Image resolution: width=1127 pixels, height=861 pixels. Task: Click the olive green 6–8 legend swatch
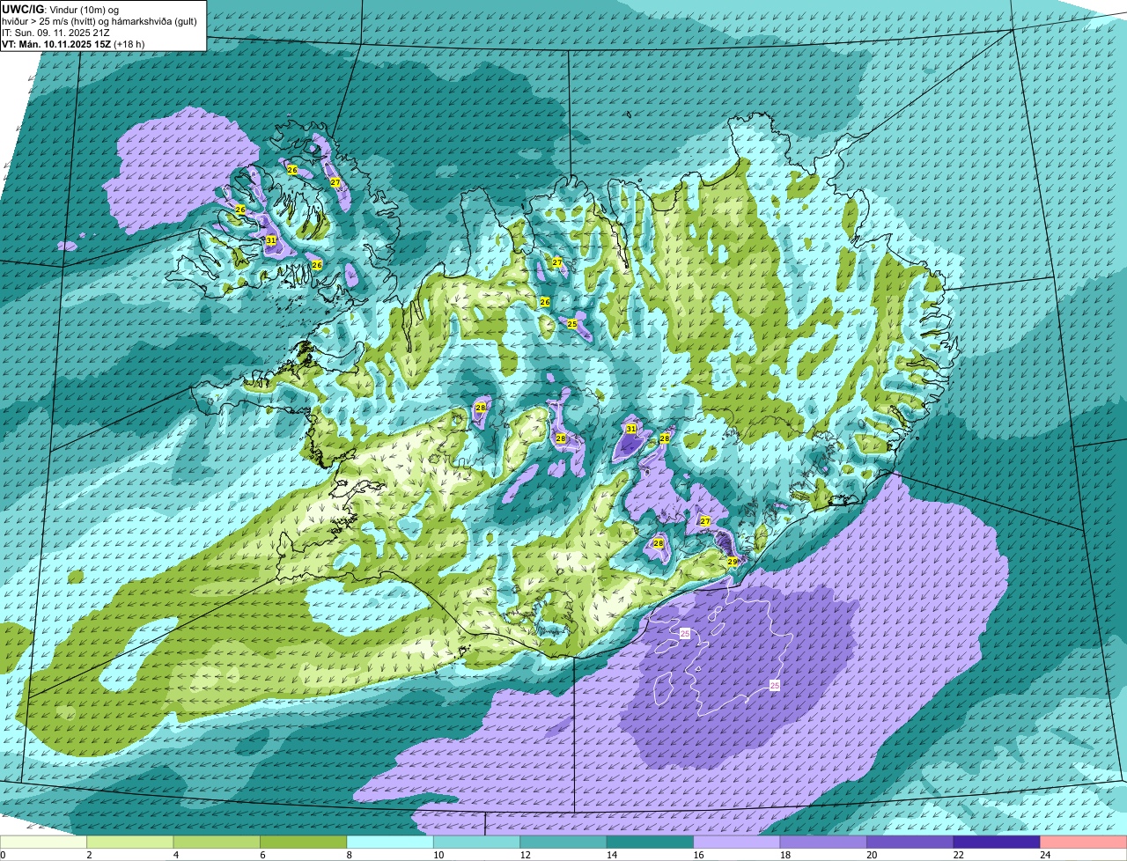coord(305,843)
